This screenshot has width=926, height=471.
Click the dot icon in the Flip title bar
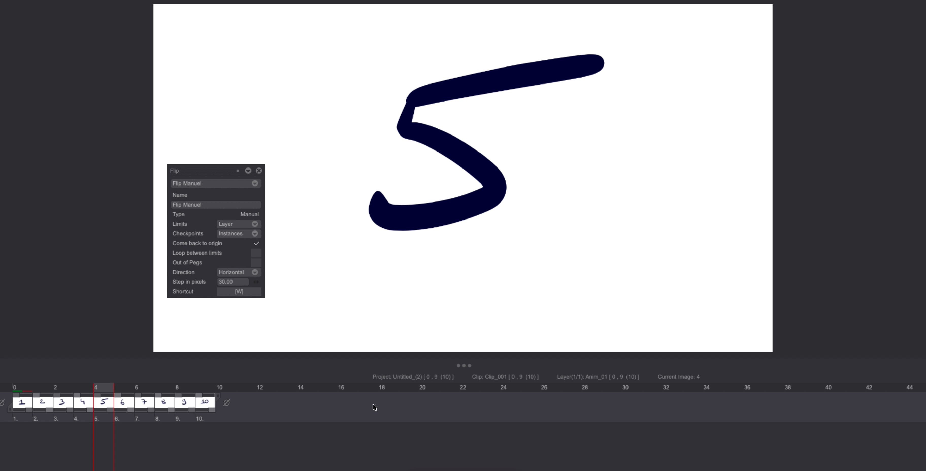[238, 171]
